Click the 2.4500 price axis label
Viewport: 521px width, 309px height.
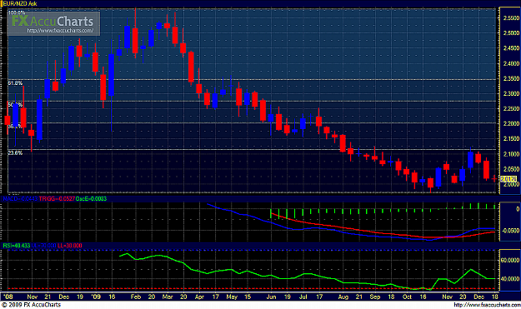(511, 48)
